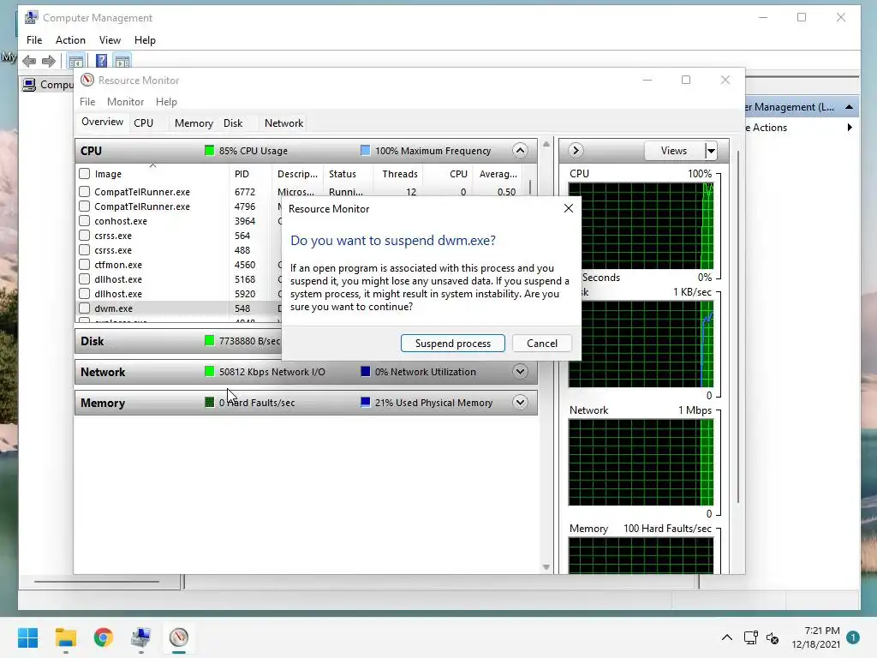This screenshot has height=658, width=877.
Task: Check the conhost.exe checkbox
Action: [85, 221]
